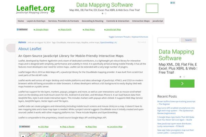Follow the Location Map ad link
206x137 pixels.
[x=115, y=127]
